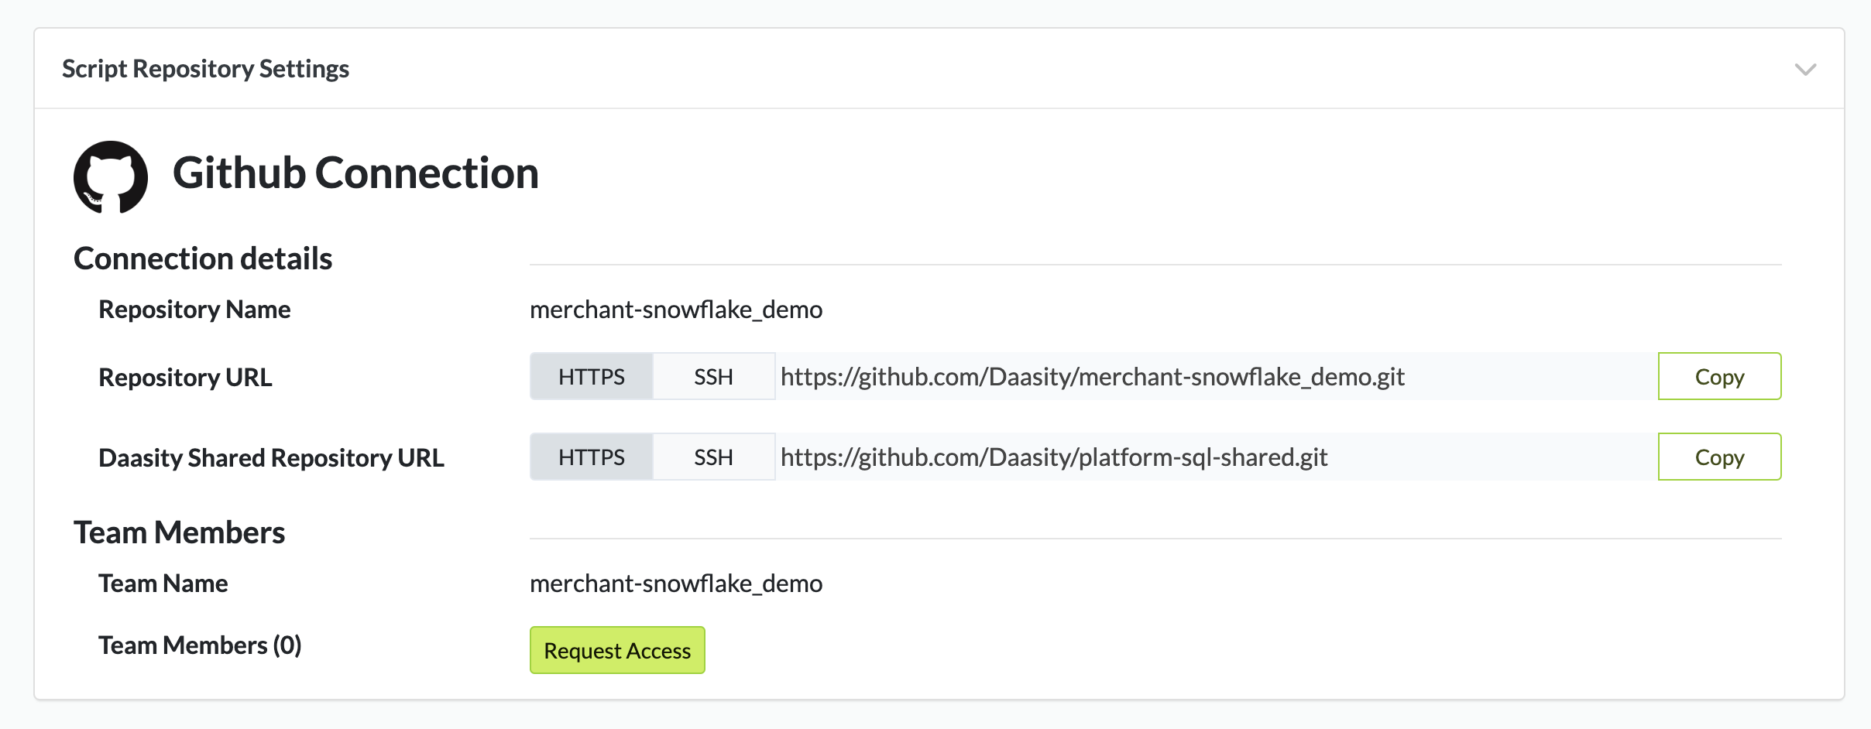Image resolution: width=1871 pixels, height=729 pixels.
Task: Click the merchant-snowflake_demo.git URL field
Action: (x=1217, y=377)
